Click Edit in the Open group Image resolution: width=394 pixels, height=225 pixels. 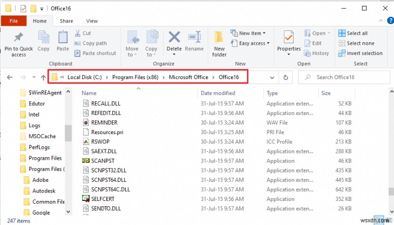coord(313,43)
